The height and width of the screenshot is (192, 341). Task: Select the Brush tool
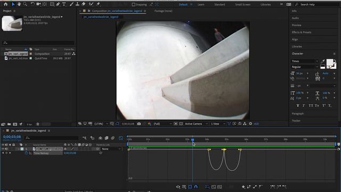point(71,4)
